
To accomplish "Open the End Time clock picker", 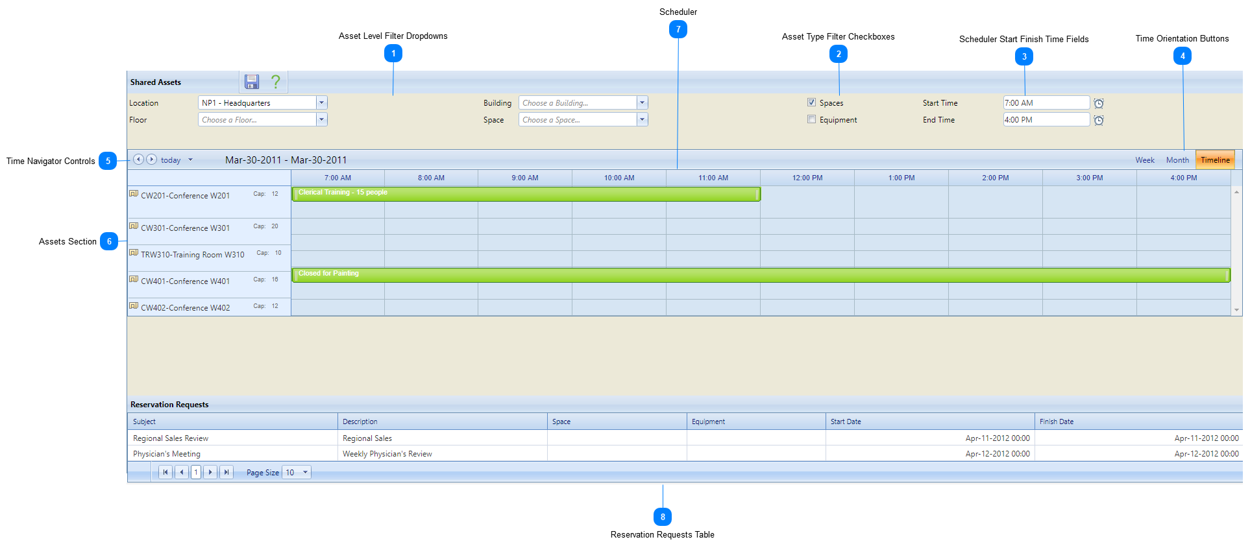I will 1099,120.
